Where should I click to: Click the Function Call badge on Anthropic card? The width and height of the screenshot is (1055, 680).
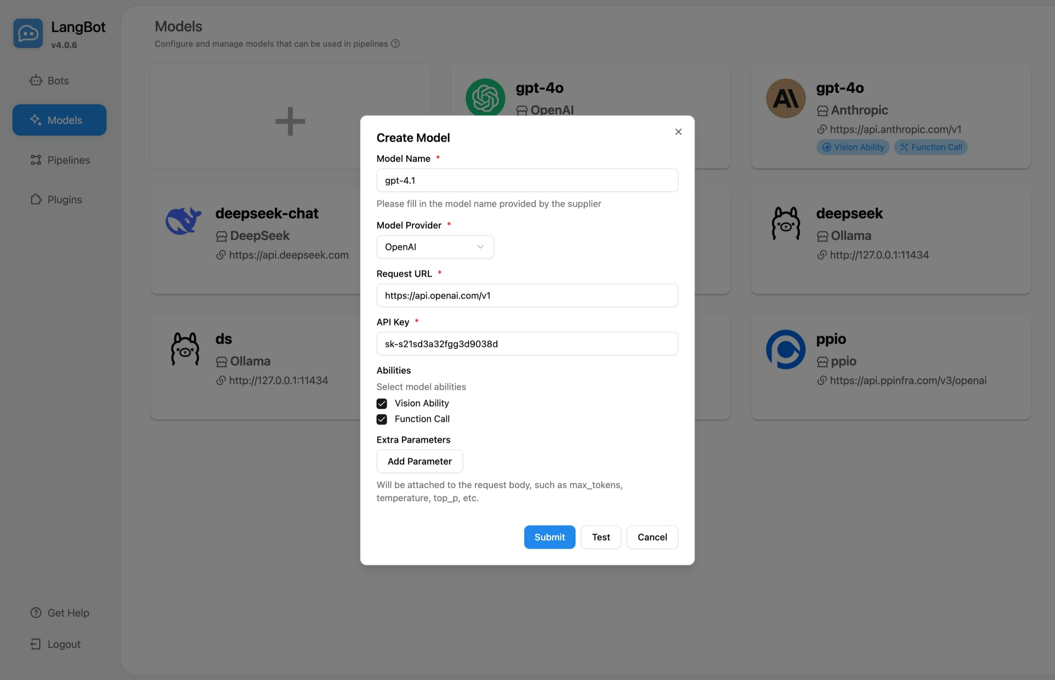click(931, 147)
